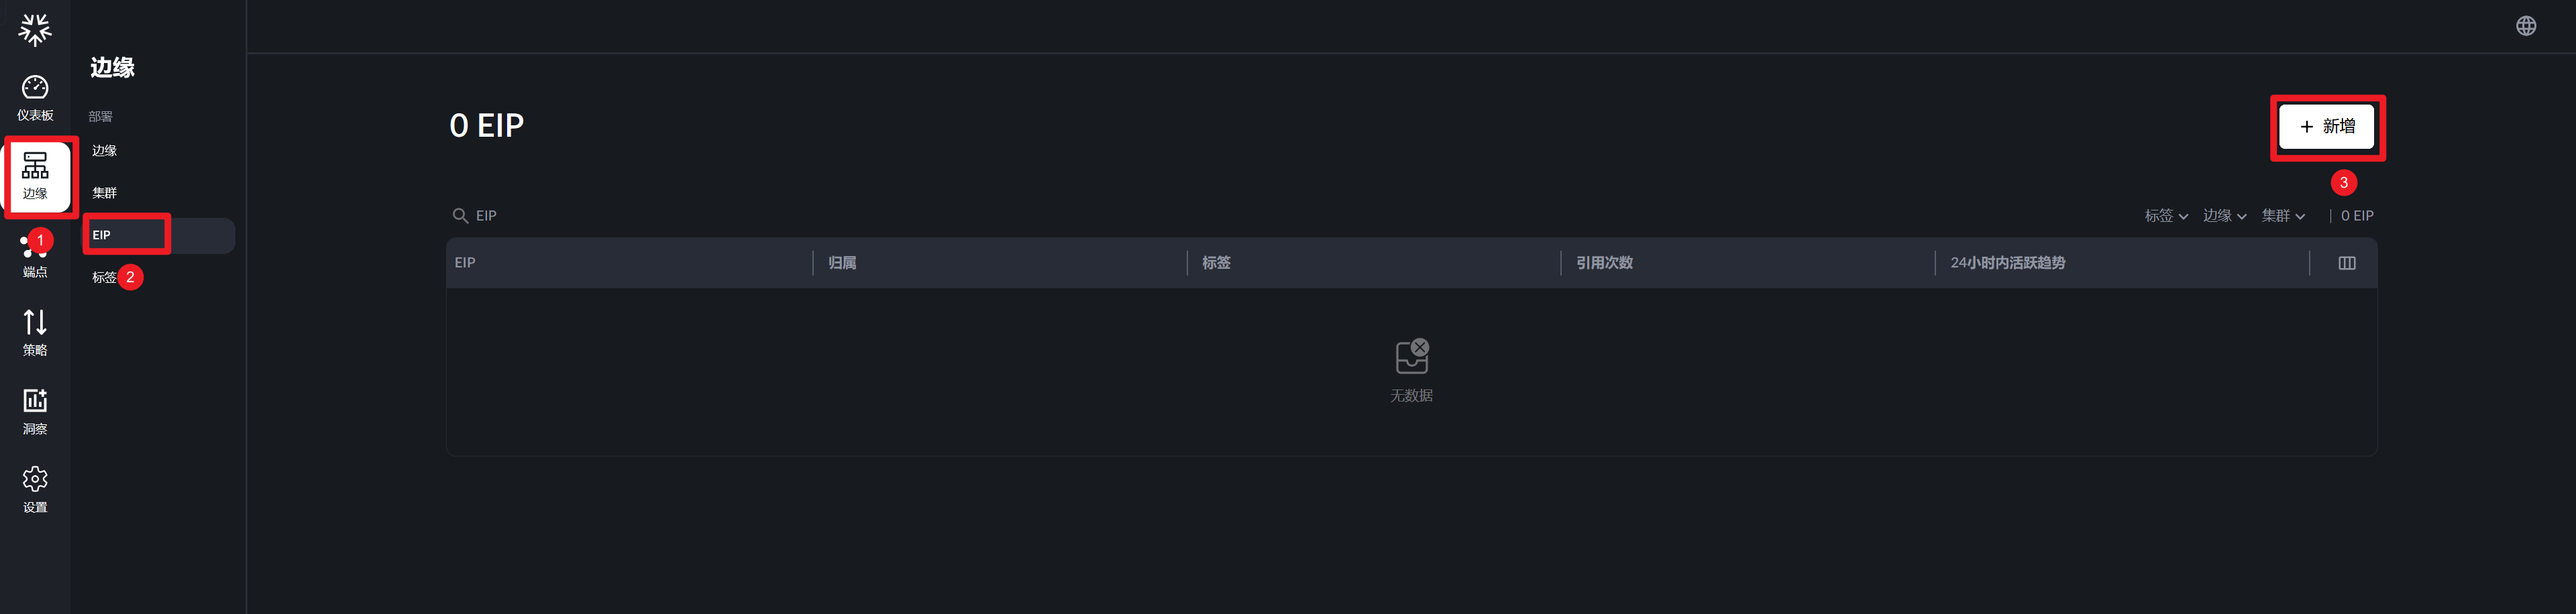The image size is (2576, 614).
Task: Select the EIP submenu item
Action: (102, 235)
